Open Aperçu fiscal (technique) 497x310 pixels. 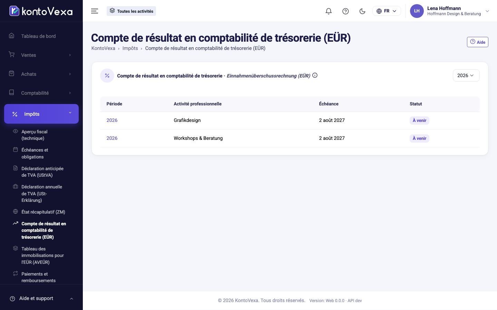(35, 135)
